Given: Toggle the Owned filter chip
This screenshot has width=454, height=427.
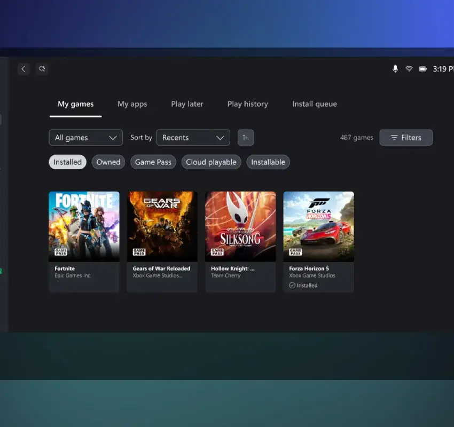Looking at the screenshot, I should (108, 162).
